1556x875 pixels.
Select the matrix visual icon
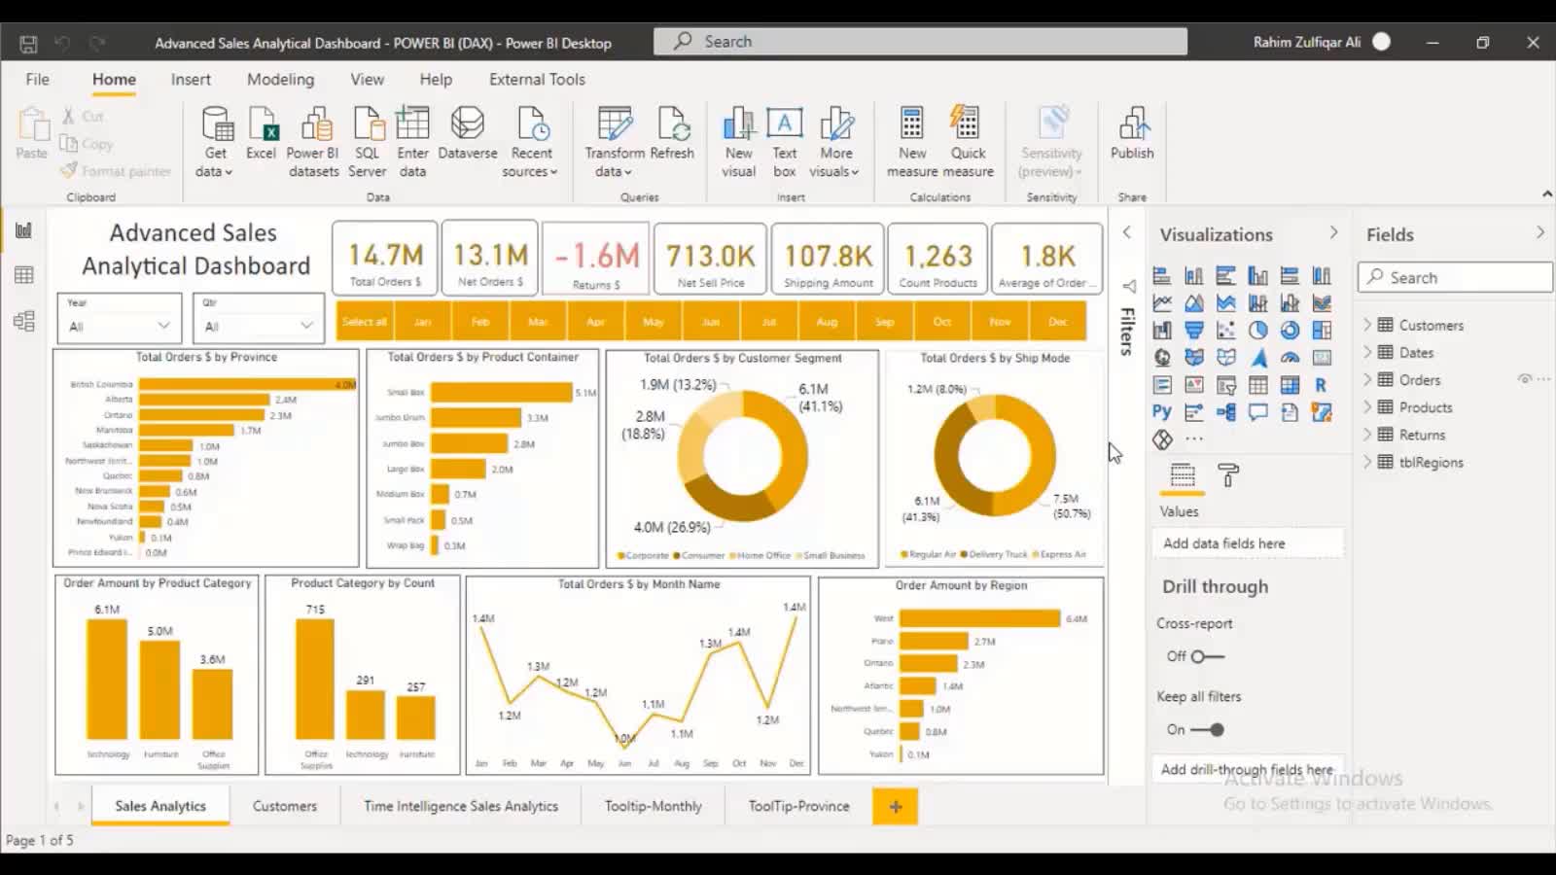click(x=1291, y=385)
